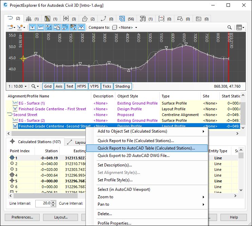Click the Preferences... button
This screenshot has height=226, width=252.
click(22, 217)
